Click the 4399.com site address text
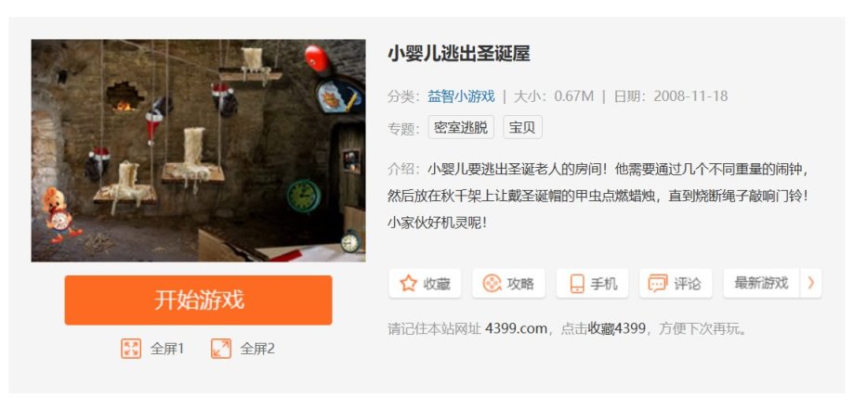The image size is (854, 409). (x=516, y=328)
